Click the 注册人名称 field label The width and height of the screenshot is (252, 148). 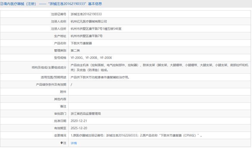point(59,22)
